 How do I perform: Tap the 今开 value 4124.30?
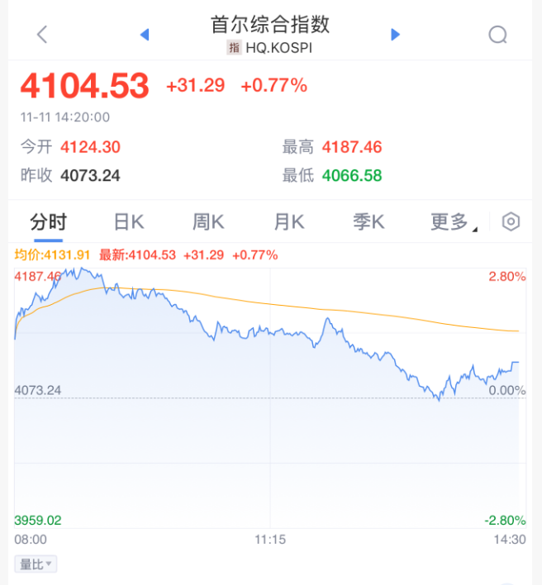[91, 148]
